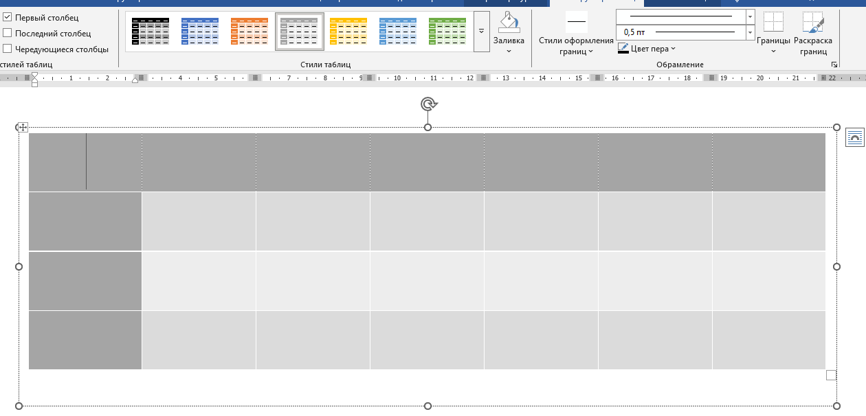Open the border line style dropdown
866x416 pixels.
[x=750, y=16]
